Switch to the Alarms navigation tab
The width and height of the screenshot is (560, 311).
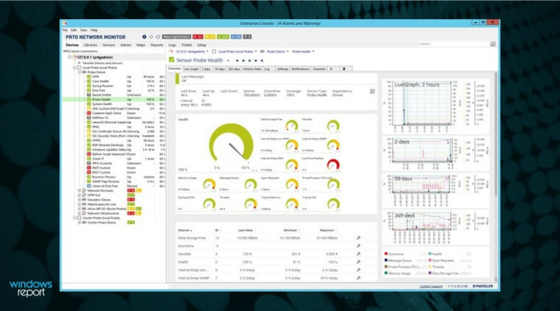(x=125, y=45)
